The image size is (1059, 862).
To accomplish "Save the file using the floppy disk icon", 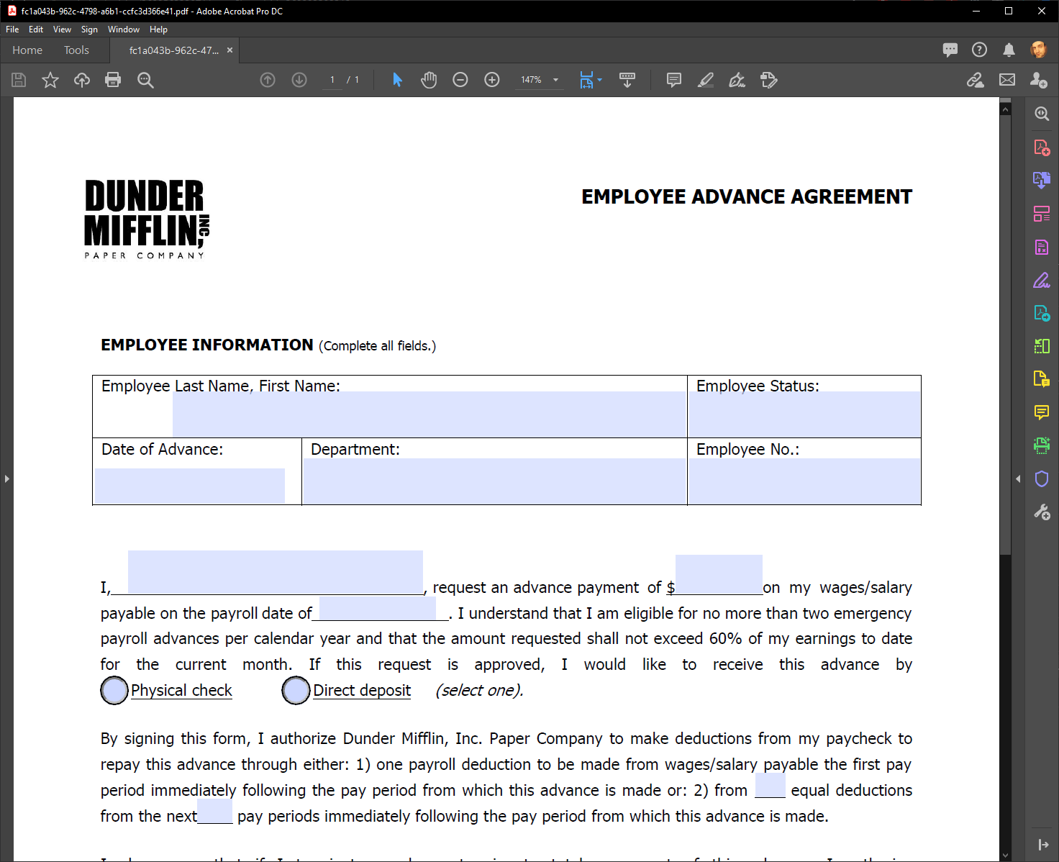I will coord(19,80).
